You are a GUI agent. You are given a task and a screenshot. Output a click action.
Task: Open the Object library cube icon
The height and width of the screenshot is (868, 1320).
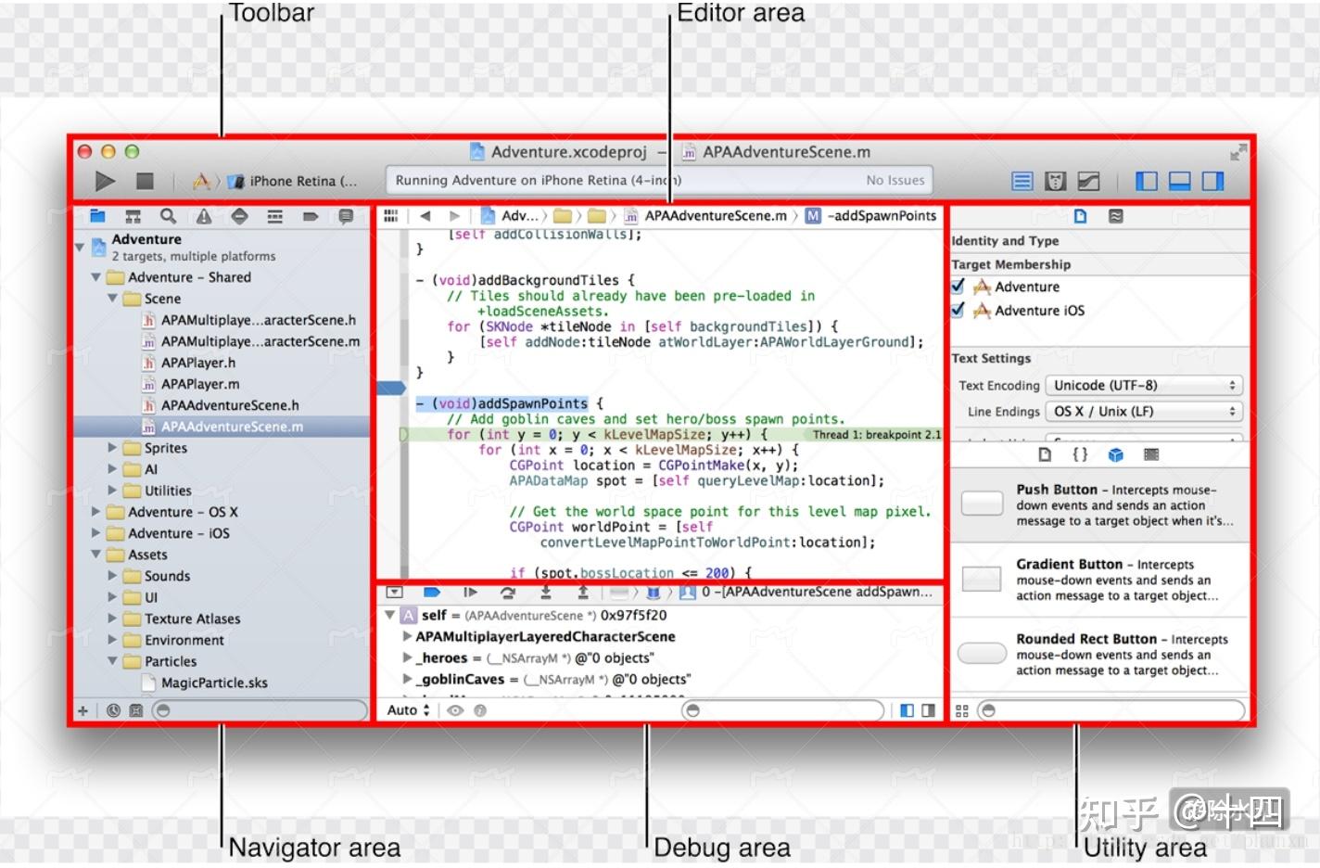[x=1115, y=454]
